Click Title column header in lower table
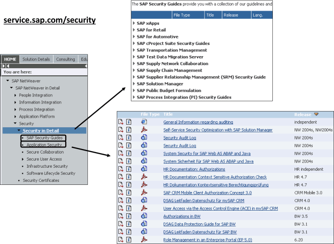This screenshot has width=334, height=244. (168, 114)
